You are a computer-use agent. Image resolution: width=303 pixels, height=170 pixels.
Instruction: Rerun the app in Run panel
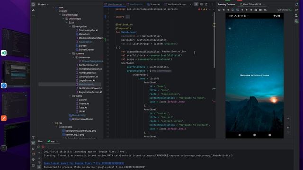pos(38,147)
